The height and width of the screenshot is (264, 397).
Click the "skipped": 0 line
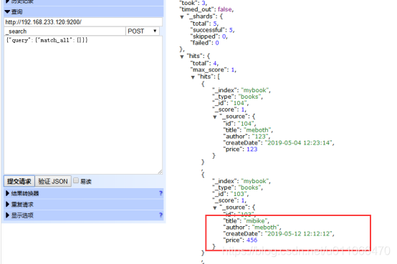[209, 36]
